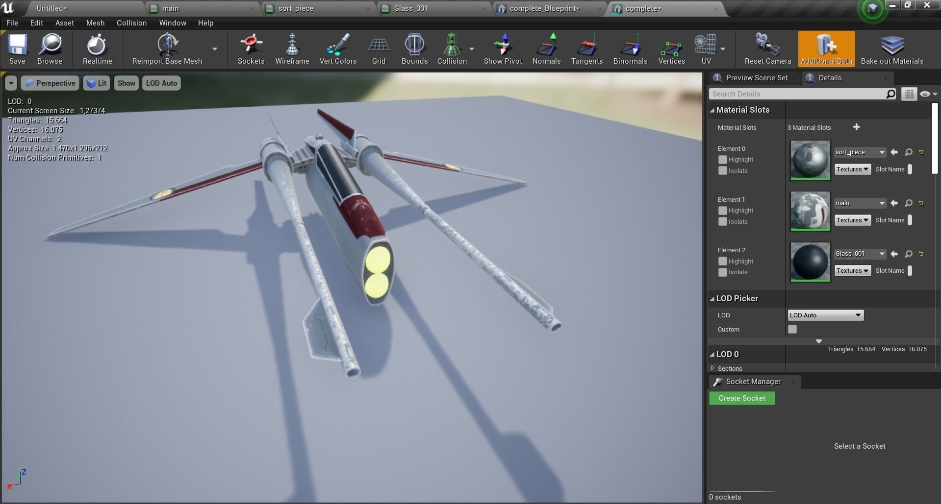Screen dimensions: 941x504
Task: Show Vert Colors on mesh
Action: (338, 49)
